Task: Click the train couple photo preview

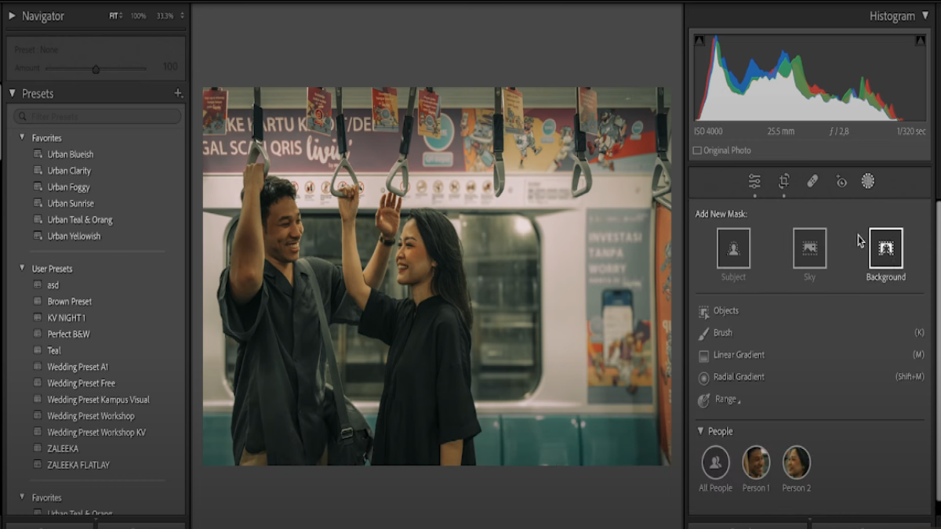Action: click(437, 276)
